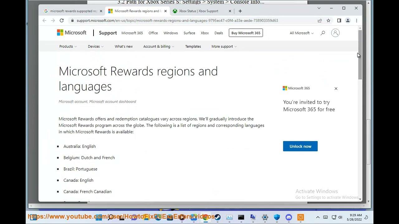Reload the page with the refresh icon
Viewport: 399px width, 224px height.
[x=62, y=21]
